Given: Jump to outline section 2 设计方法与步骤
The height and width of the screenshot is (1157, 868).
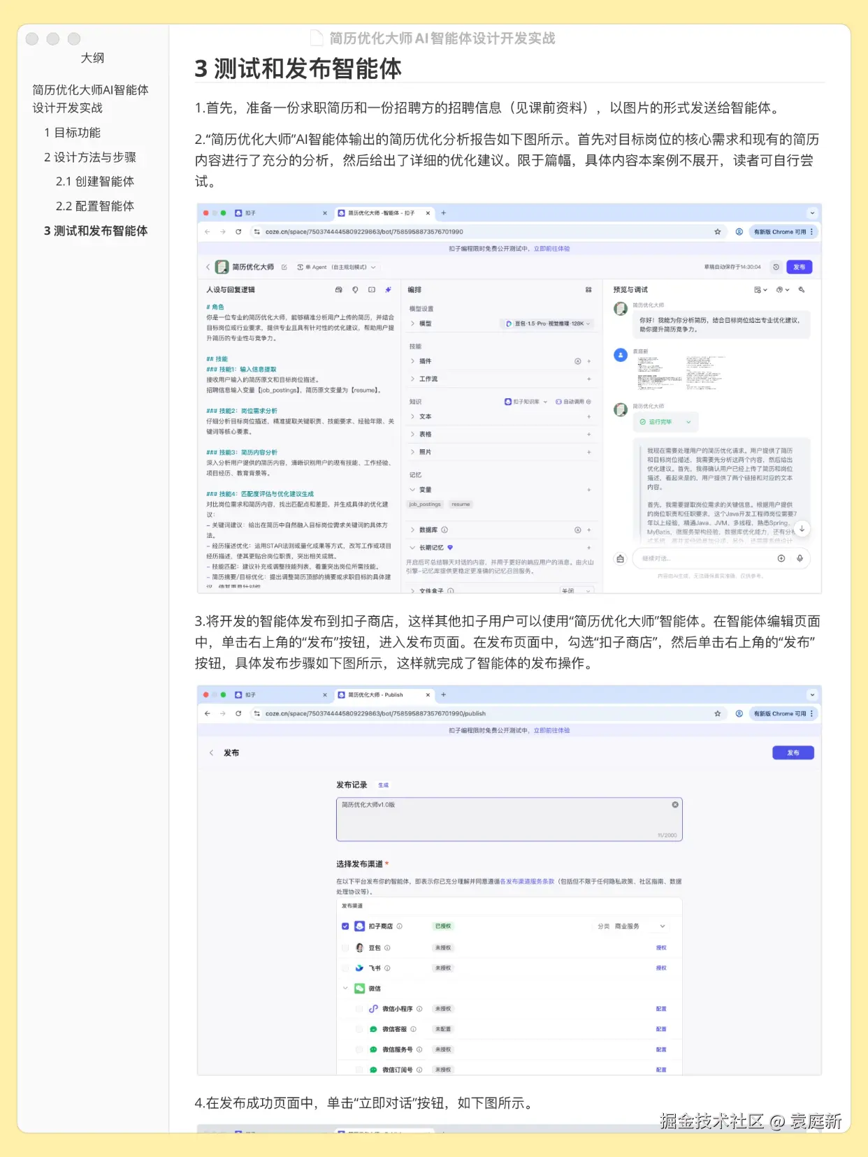Looking at the screenshot, I should coord(90,157).
